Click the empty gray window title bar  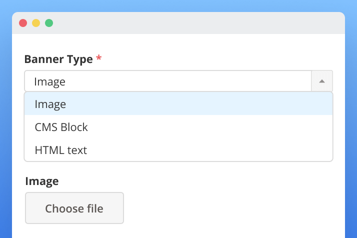click(x=200, y=23)
